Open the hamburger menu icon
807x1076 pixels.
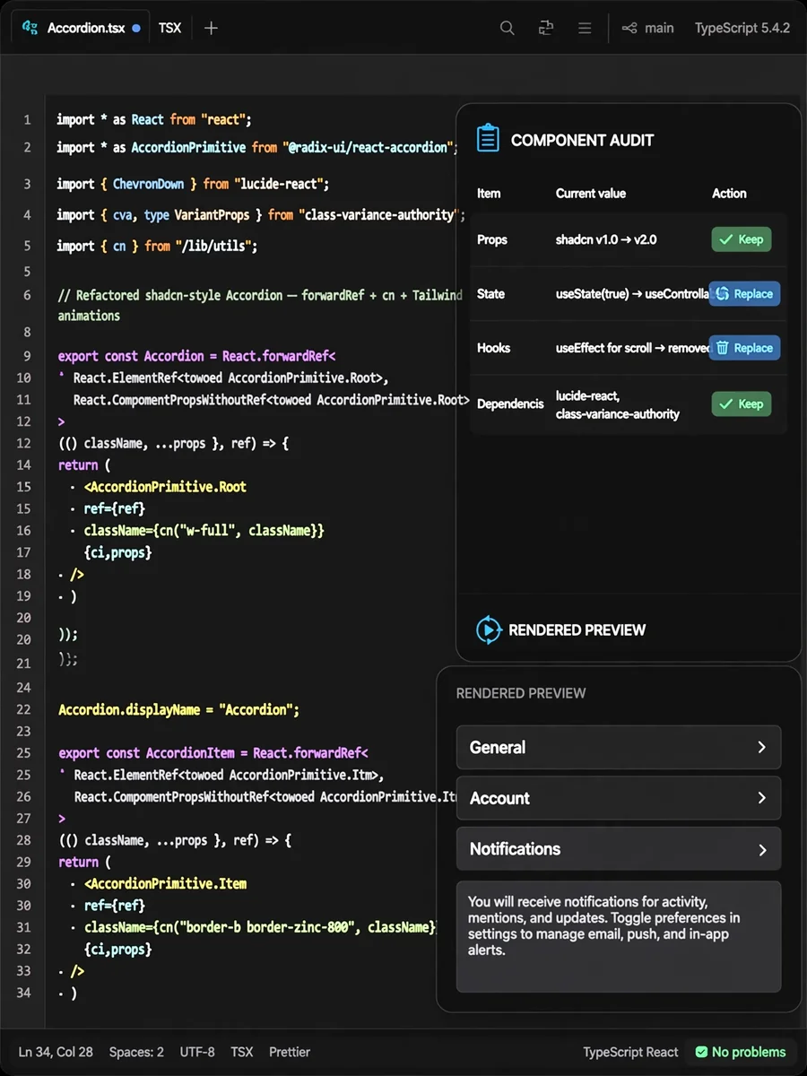click(x=585, y=28)
